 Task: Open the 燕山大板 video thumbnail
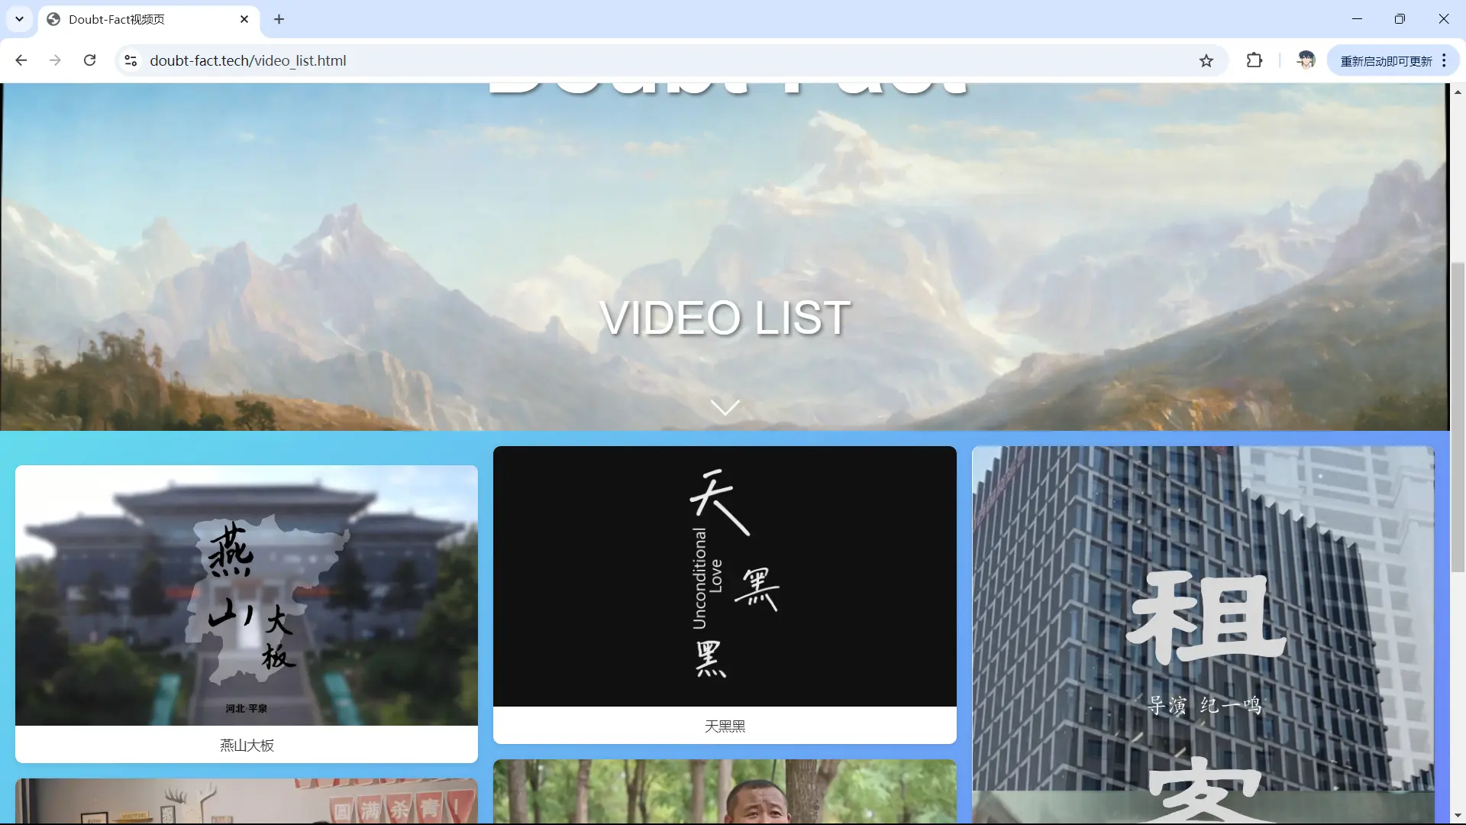click(247, 595)
